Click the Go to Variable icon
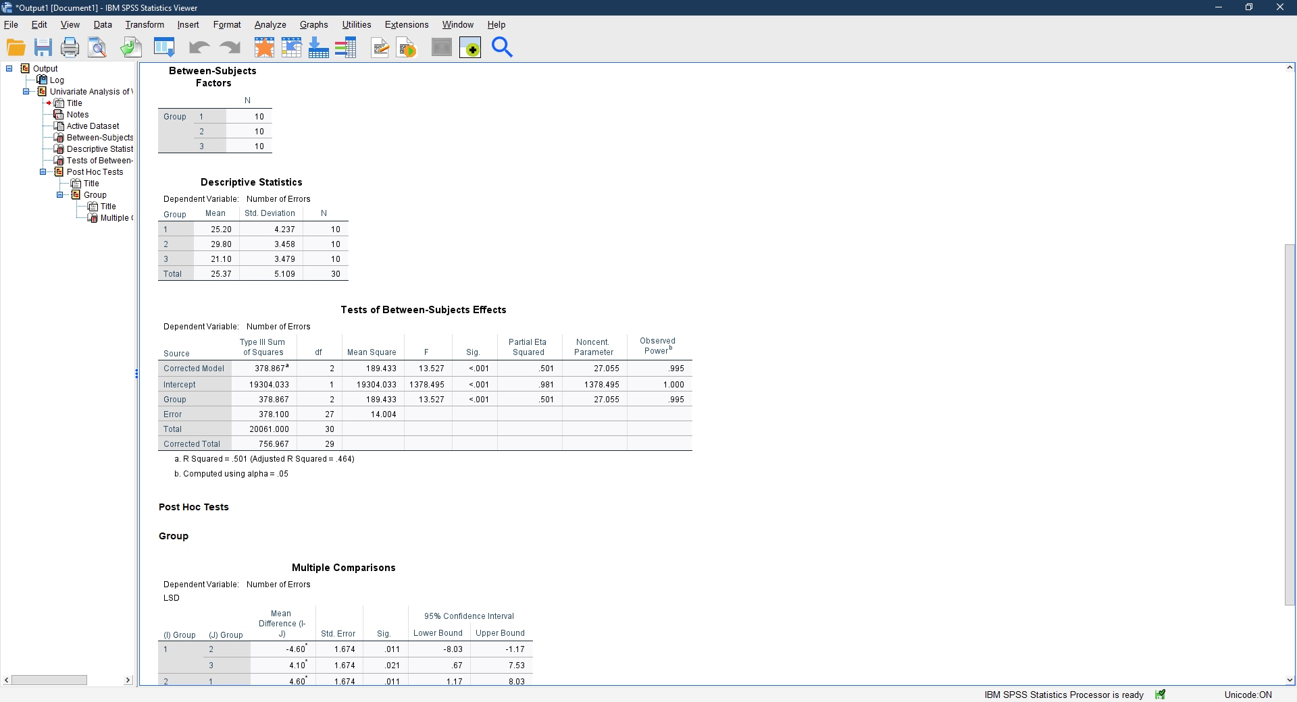 [318, 47]
